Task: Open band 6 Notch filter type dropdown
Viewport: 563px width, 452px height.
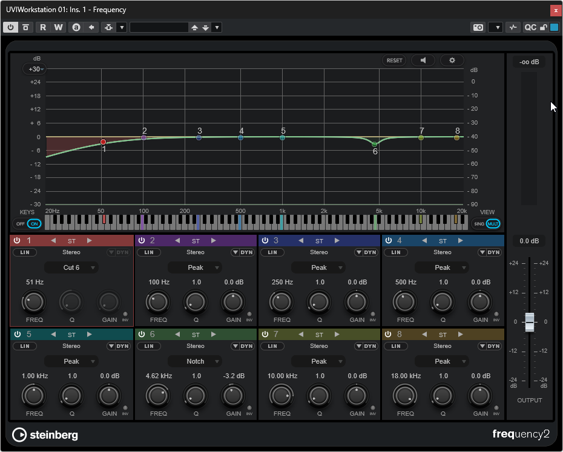Action: pyautogui.click(x=195, y=361)
